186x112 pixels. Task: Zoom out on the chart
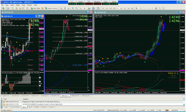coord(76,8)
